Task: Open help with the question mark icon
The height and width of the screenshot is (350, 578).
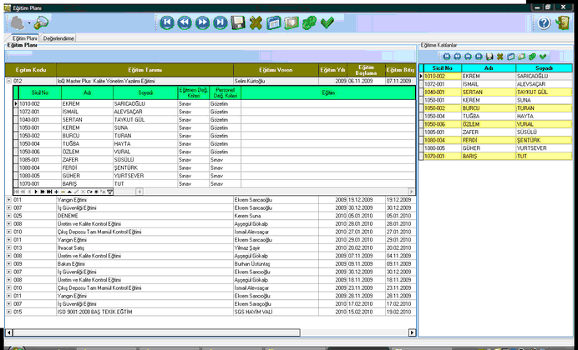Action: [x=544, y=23]
